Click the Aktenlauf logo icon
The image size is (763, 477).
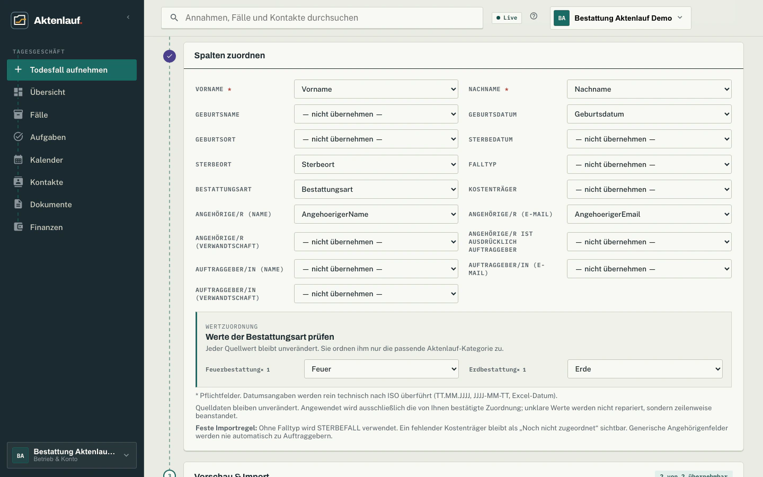coord(20,20)
